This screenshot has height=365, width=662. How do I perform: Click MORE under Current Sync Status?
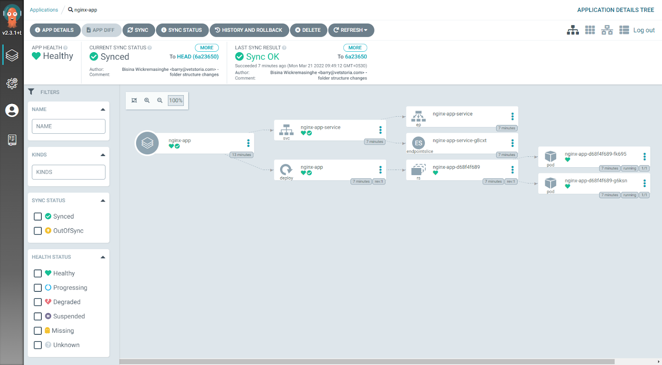point(207,48)
